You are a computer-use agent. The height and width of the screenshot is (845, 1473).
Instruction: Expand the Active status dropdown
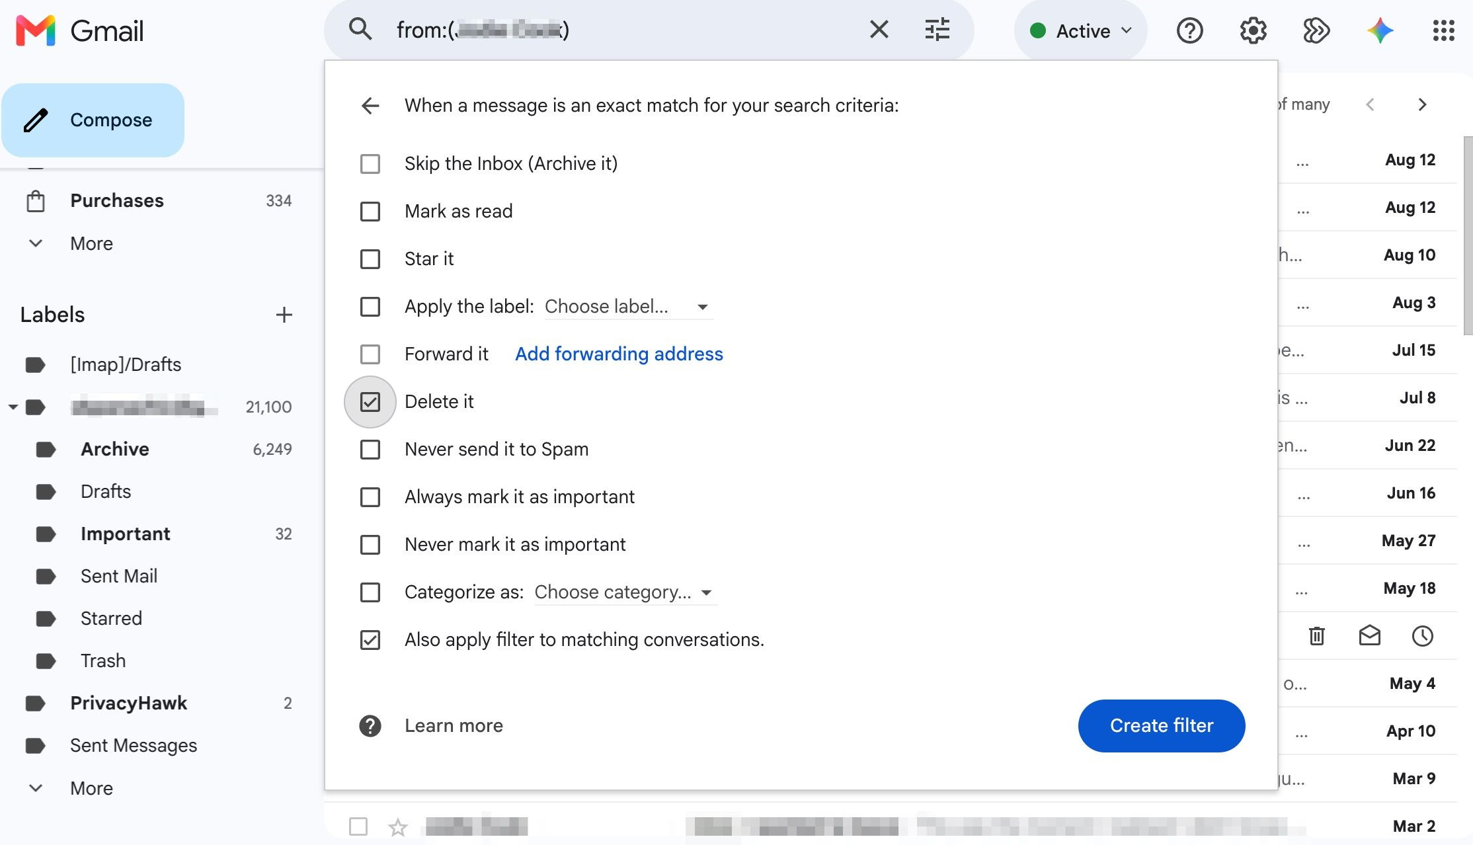[1081, 30]
